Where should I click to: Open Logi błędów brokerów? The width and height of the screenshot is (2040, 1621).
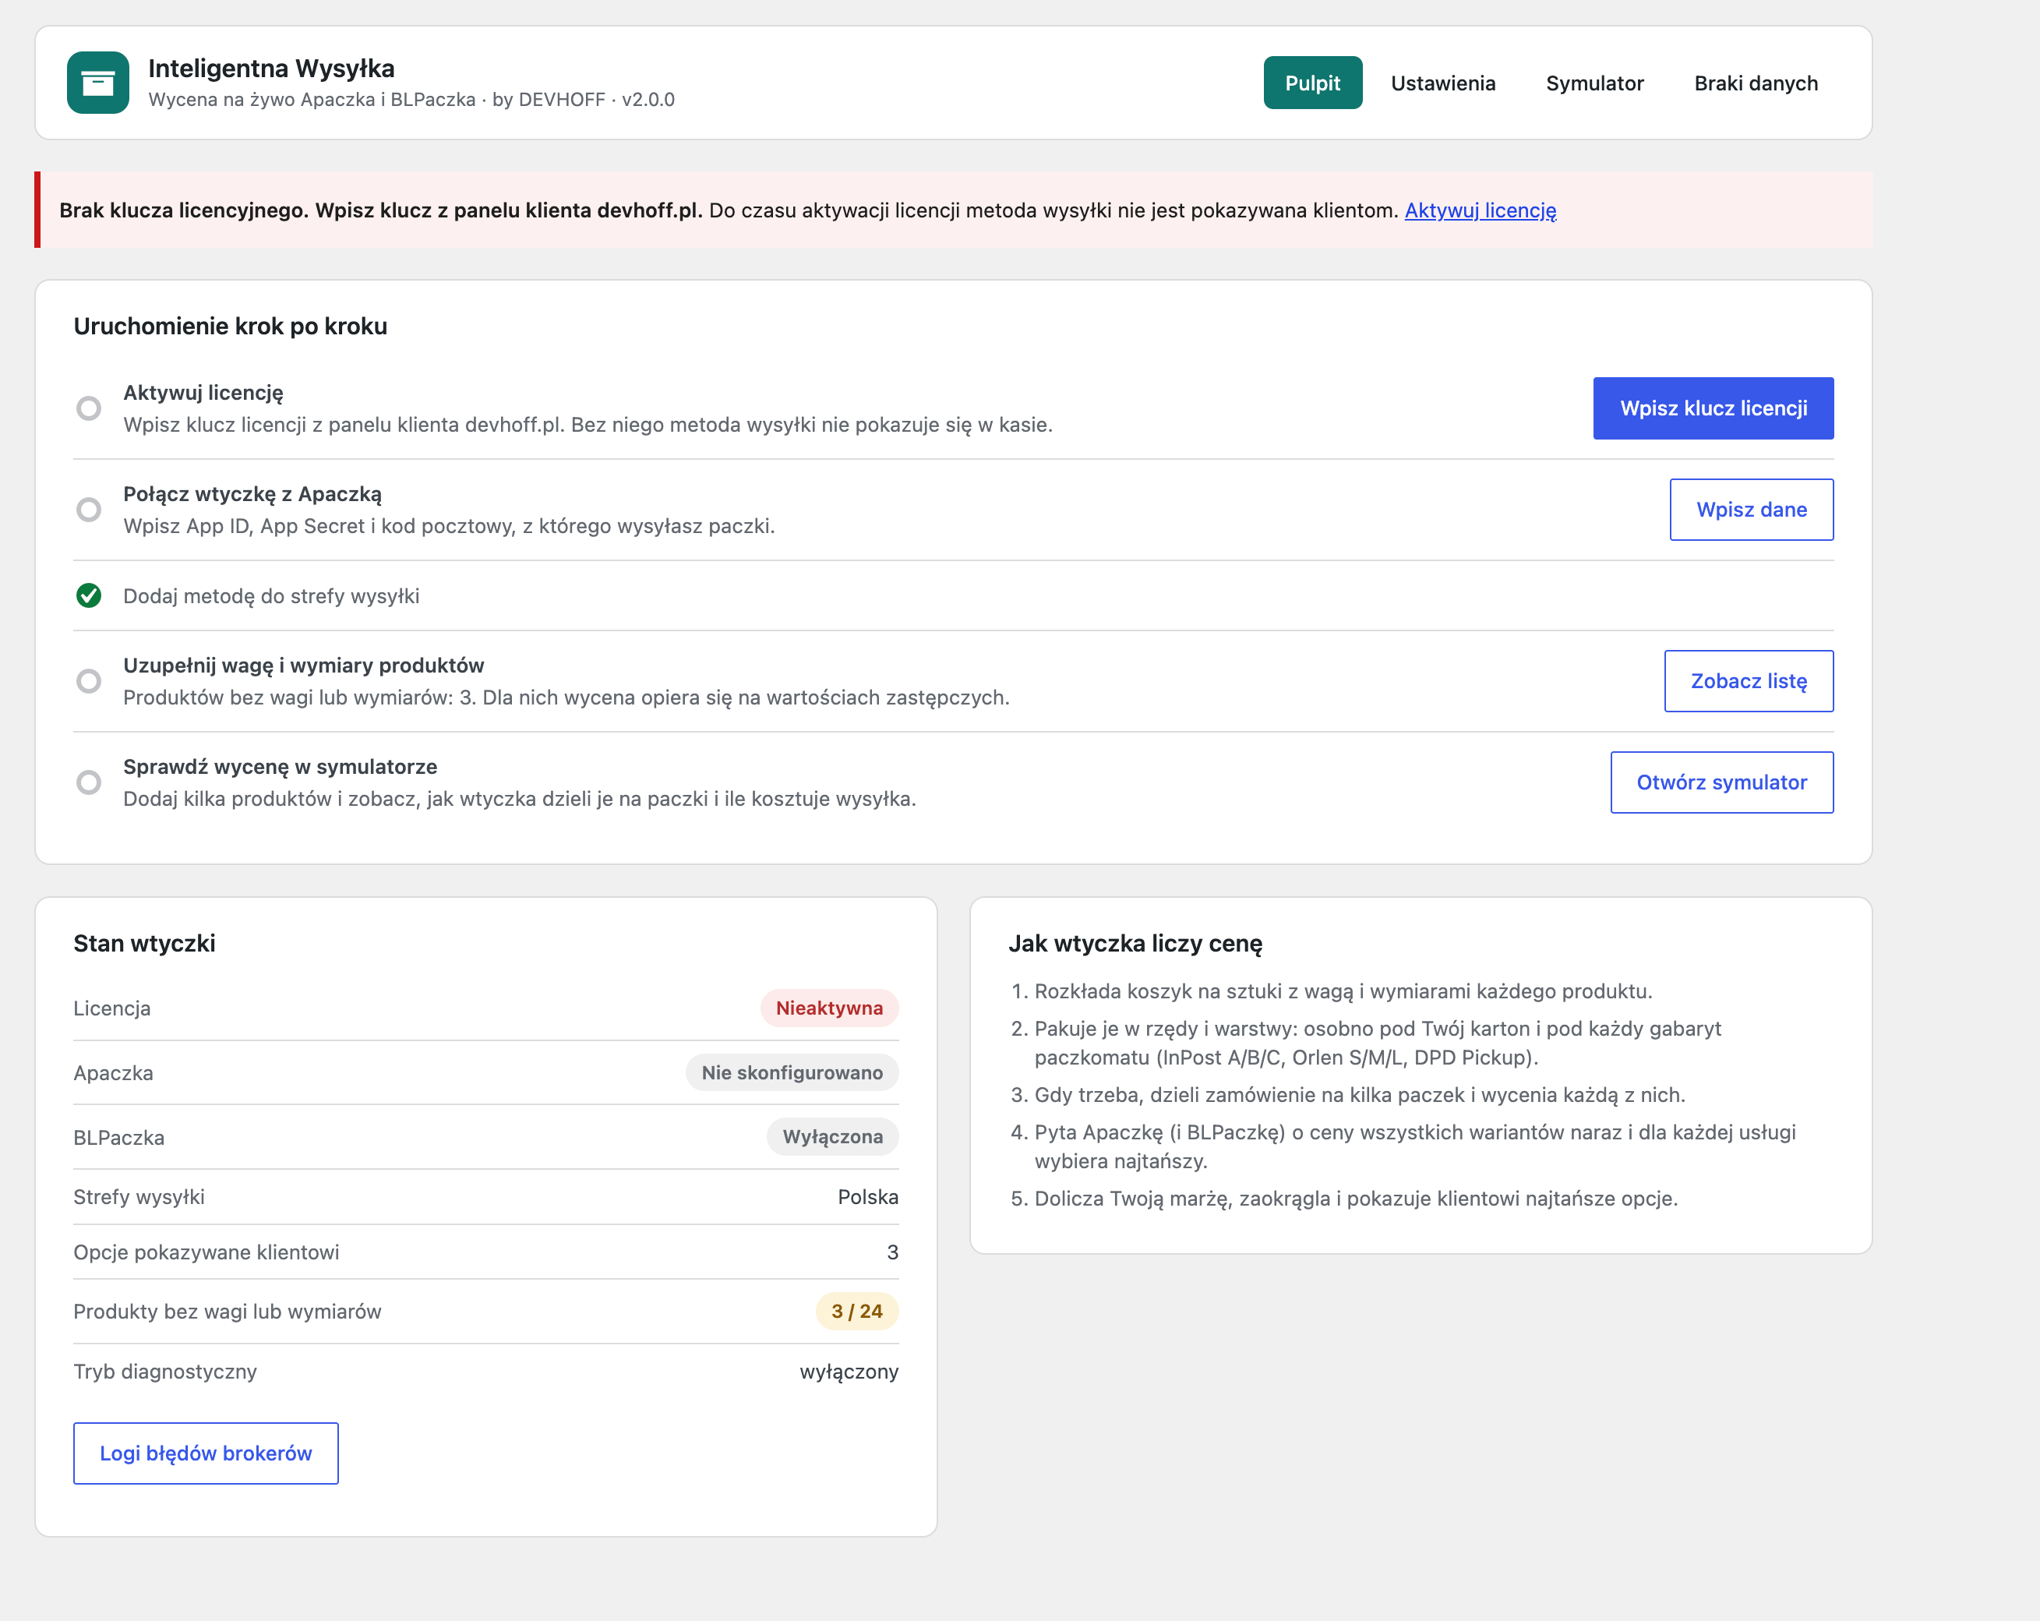click(206, 1453)
